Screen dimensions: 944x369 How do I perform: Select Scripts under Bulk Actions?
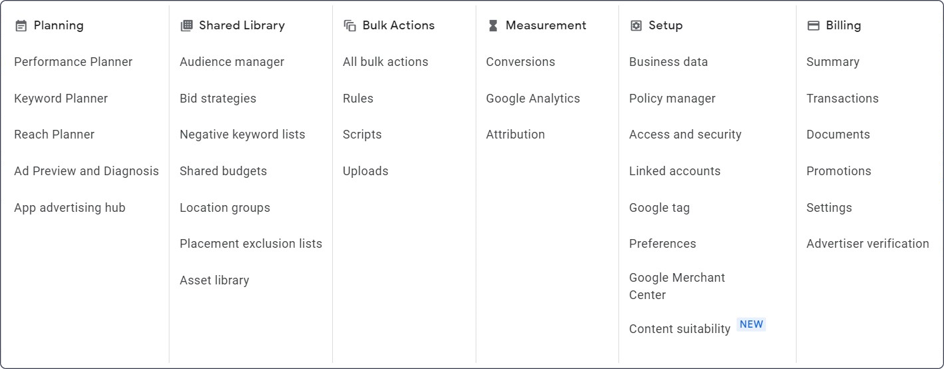362,135
